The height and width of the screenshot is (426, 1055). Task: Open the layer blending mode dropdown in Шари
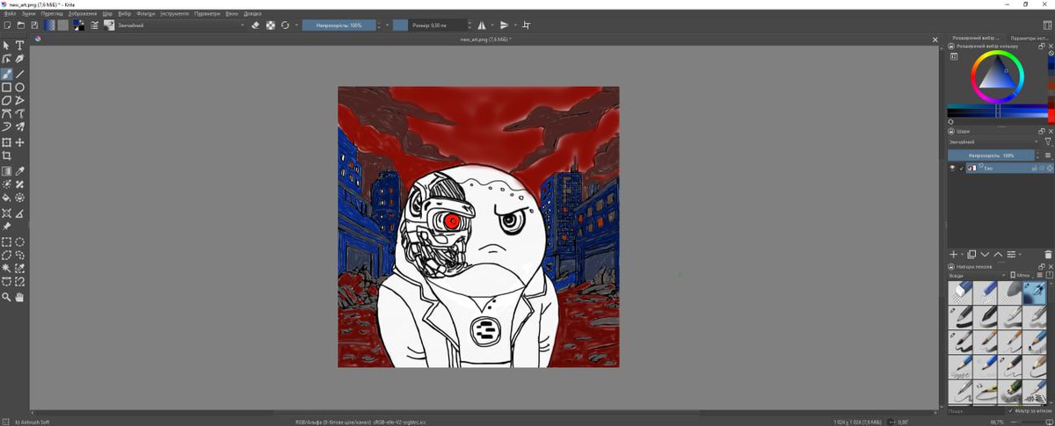993,141
